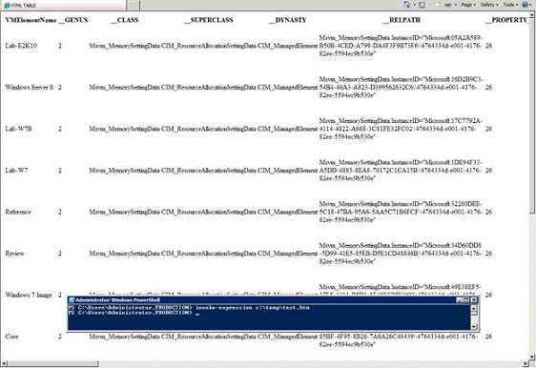Select the Review name cell
Image resolution: width=536 pixels, height=368 pixels.
[14, 254]
